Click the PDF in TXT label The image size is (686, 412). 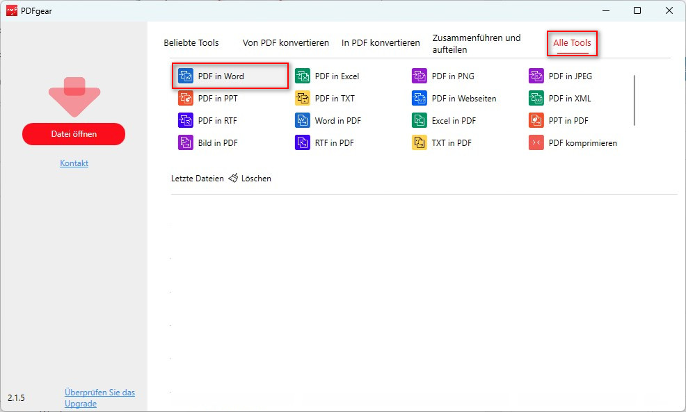pyautogui.click(x=335, y=98)
